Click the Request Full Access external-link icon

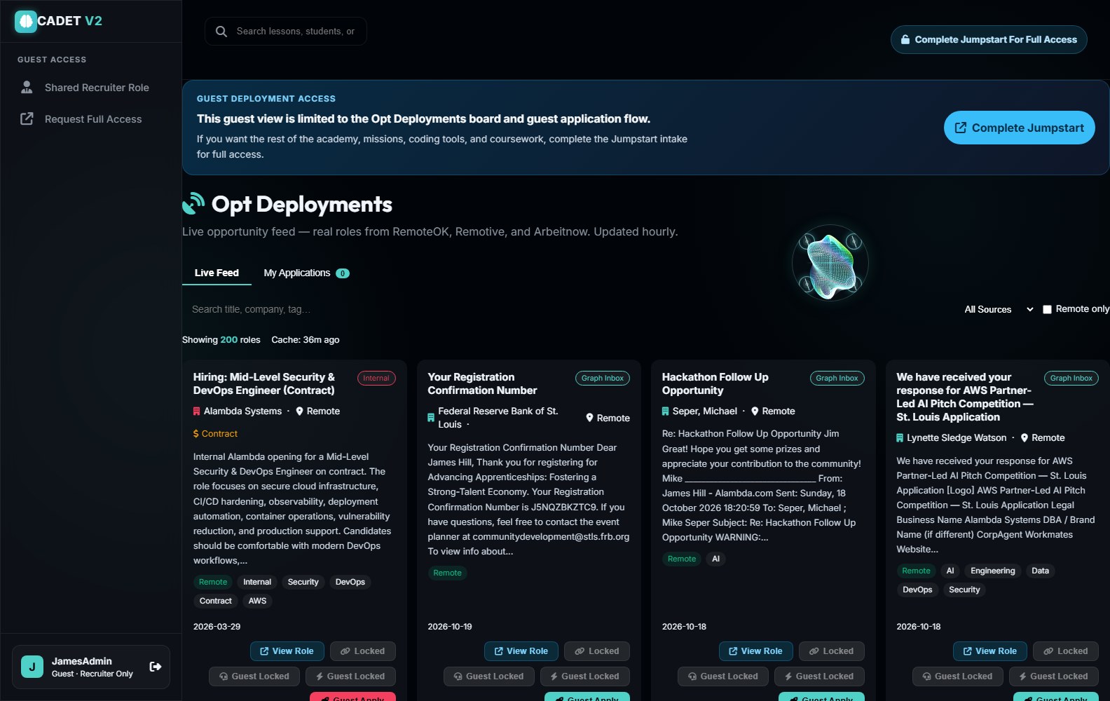27,119
